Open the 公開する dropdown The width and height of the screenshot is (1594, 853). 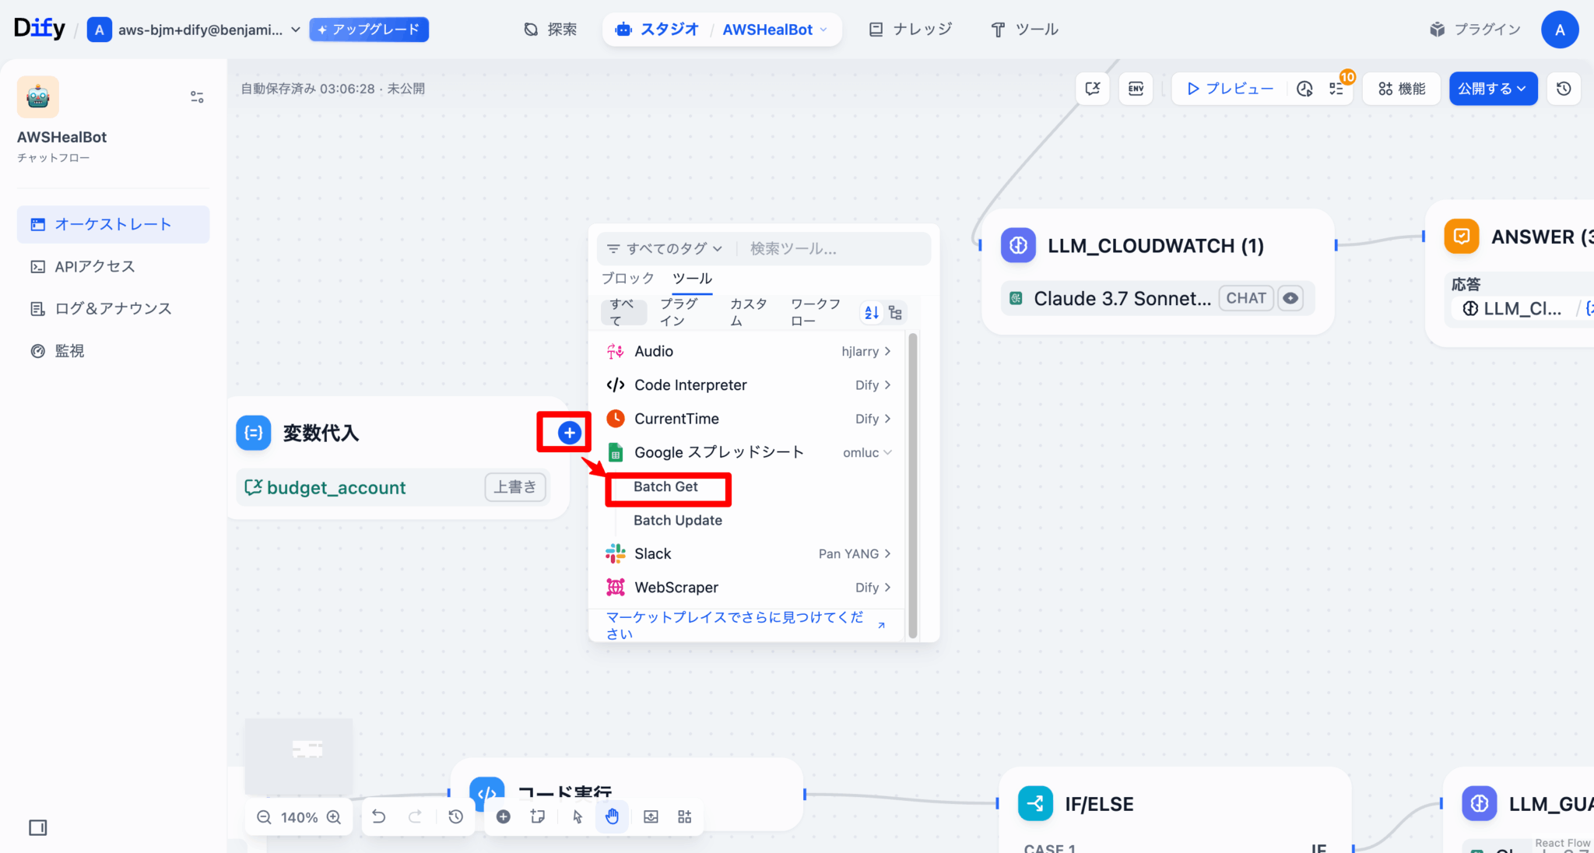(1492, 89)
